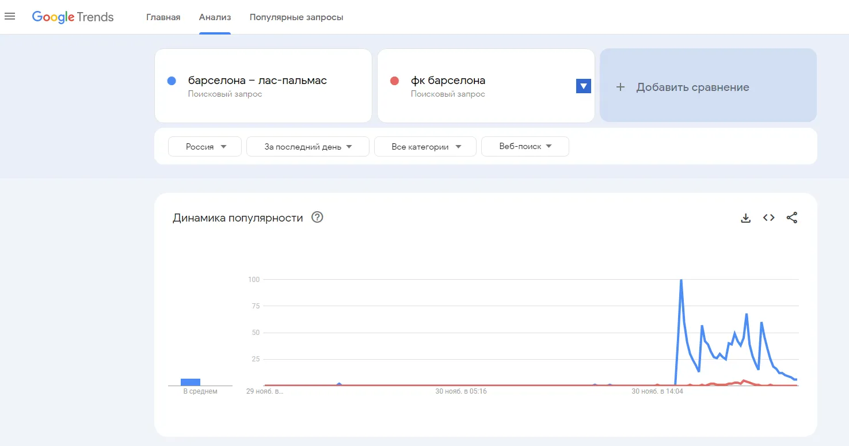The image size is (849, 446).
Task: Click the 29 нояб. axis label
Action: (x=265, y=391)
